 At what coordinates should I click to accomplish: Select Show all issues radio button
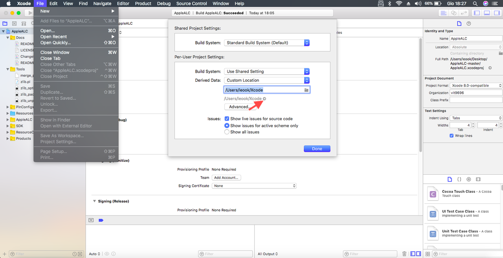227,132
